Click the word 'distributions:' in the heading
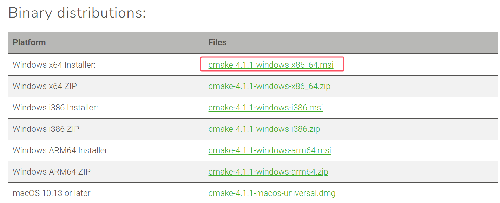Viewport: 500px width, 203px height. (x=101, y=13)
